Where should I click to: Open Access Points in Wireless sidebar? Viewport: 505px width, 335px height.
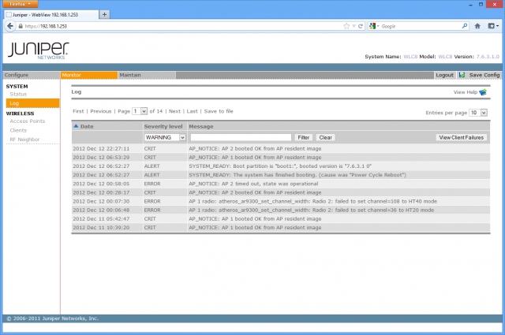(x=28, y=121)
